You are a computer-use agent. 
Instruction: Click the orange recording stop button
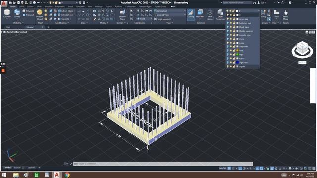click(3, 70)
